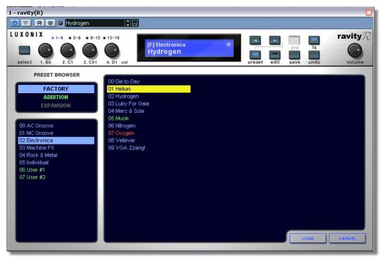Screen dimensions: 381x258
Task: Select the EXPANSION bank tab
Action: (x=56, y=105)
